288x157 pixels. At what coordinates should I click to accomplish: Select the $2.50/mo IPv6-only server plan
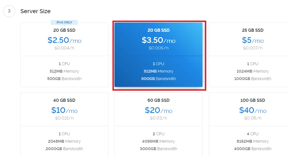64,55
